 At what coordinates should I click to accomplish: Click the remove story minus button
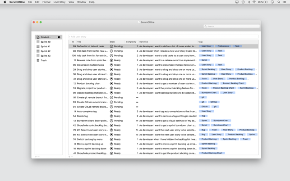pyautogui.click(x=72, y=157)
